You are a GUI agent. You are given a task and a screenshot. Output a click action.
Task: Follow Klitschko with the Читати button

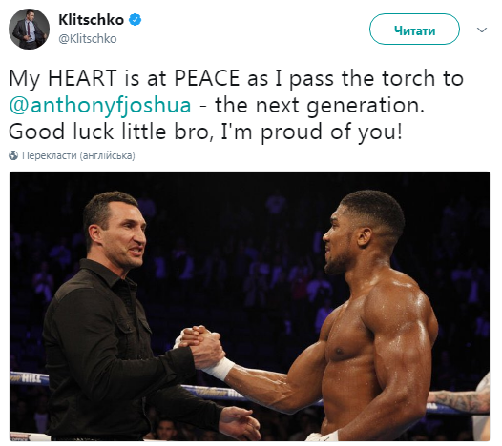414,30
